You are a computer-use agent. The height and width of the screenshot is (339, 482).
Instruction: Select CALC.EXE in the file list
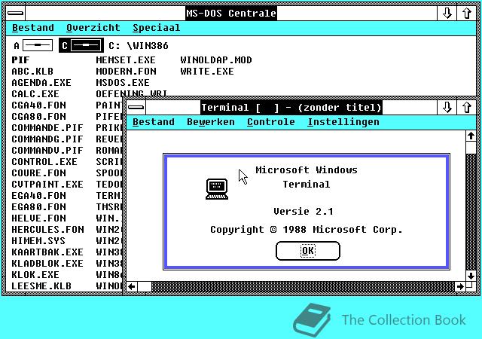click(35, 94)
